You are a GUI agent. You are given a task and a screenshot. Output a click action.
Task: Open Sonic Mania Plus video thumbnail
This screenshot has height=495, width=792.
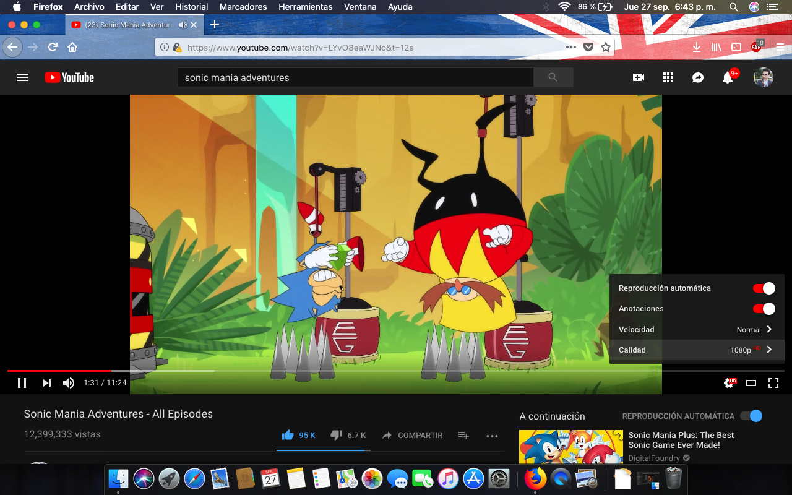pos(571,447)
